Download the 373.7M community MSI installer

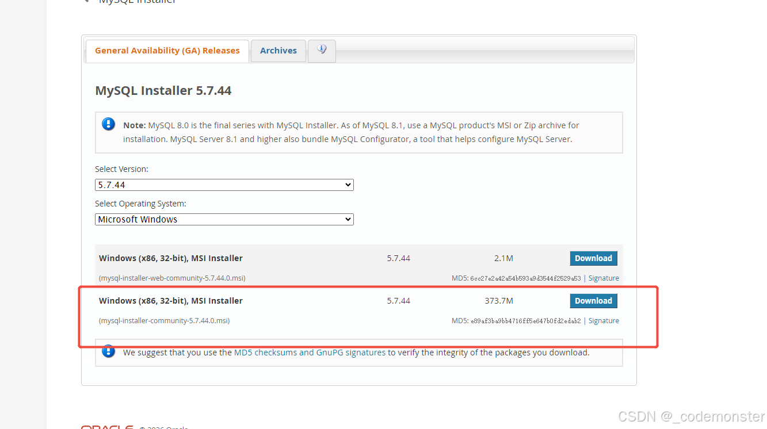[x=593, y=301]
